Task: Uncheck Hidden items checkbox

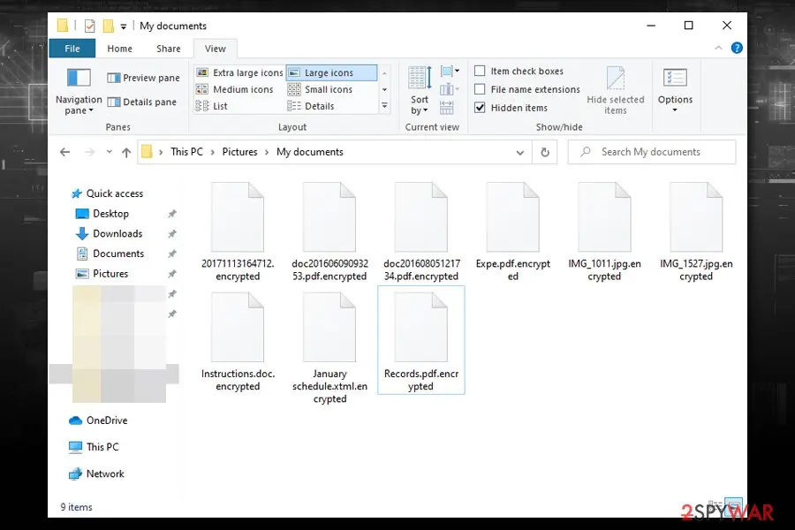Action: click(480, 108)
